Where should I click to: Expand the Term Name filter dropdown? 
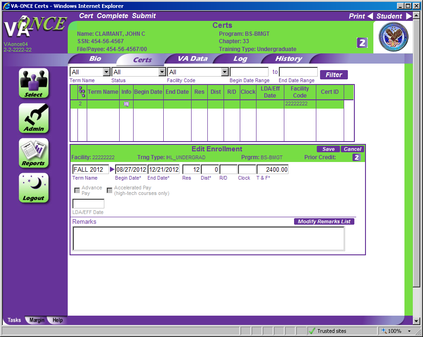[x=106, y=72]
